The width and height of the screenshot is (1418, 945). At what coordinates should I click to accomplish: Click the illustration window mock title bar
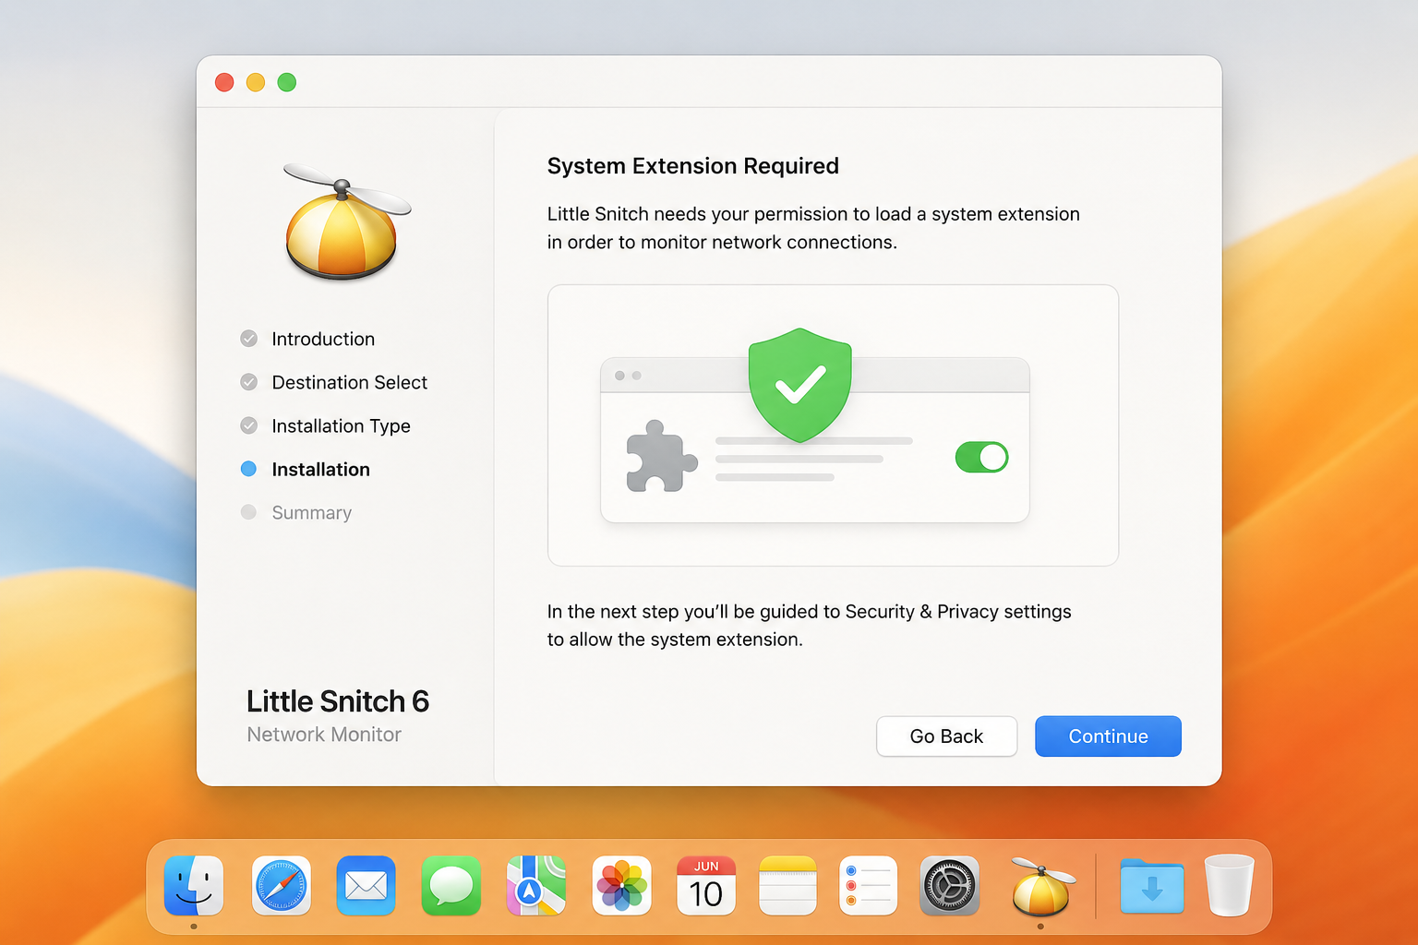pos(814,376)
